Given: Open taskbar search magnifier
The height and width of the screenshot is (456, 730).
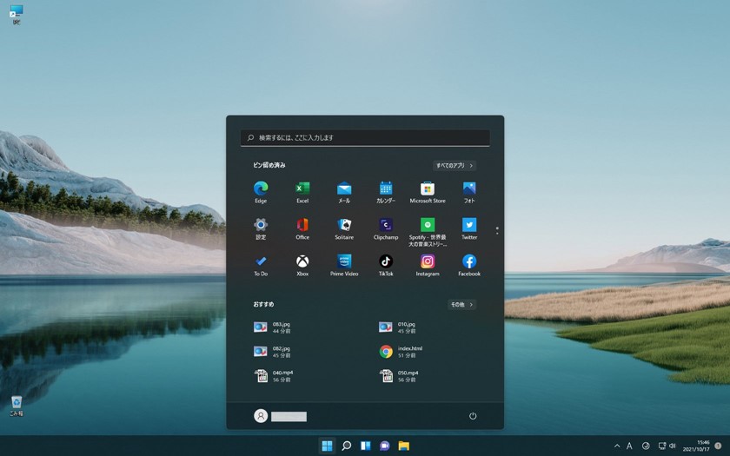Looking at the screenshot, I should [347, 446].
